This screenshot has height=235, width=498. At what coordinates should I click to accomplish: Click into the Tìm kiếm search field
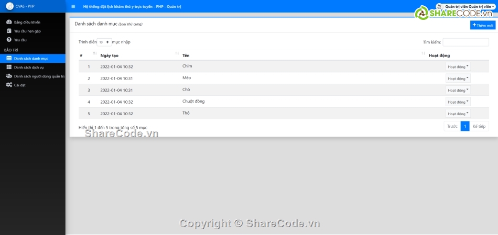pos(465,42)
